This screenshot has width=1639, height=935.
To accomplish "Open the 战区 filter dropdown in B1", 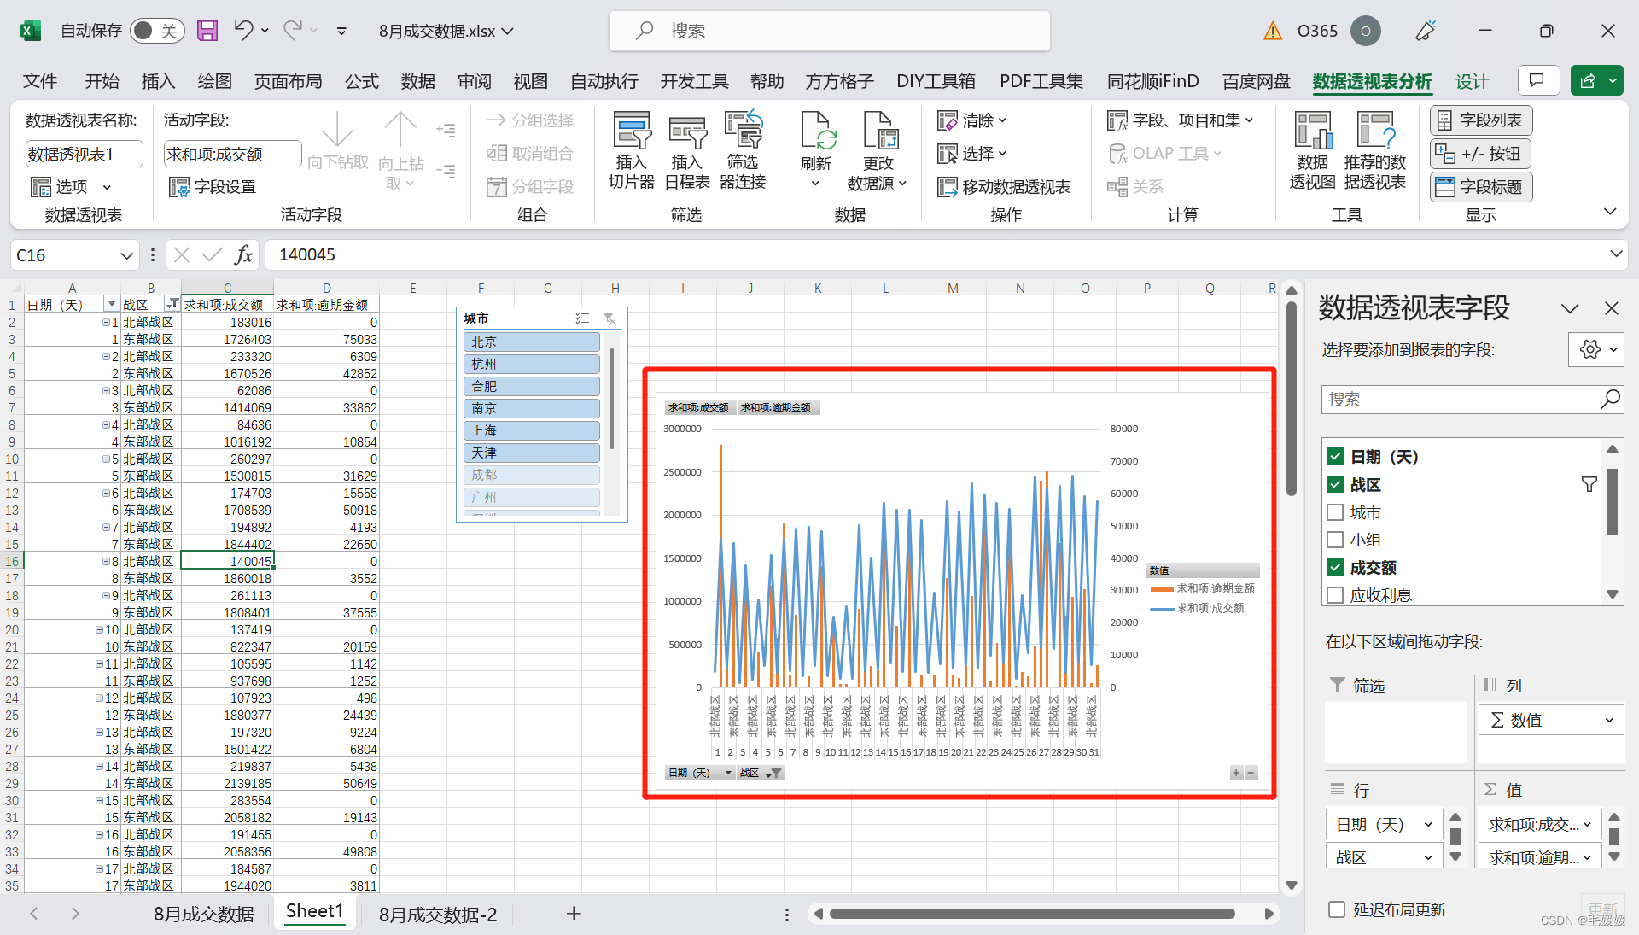I will tap(173, 305).
